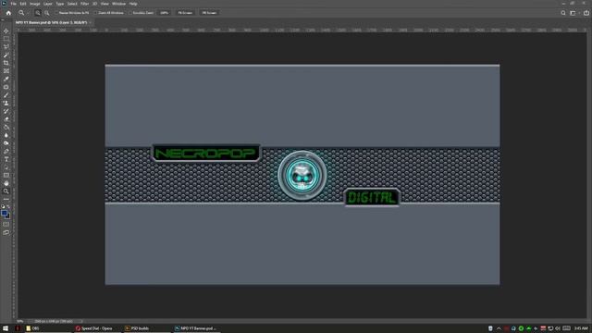Open the background color swatch
Image resolution: width=592 pixels, height=333 pixels.
[x=8, y=216]
